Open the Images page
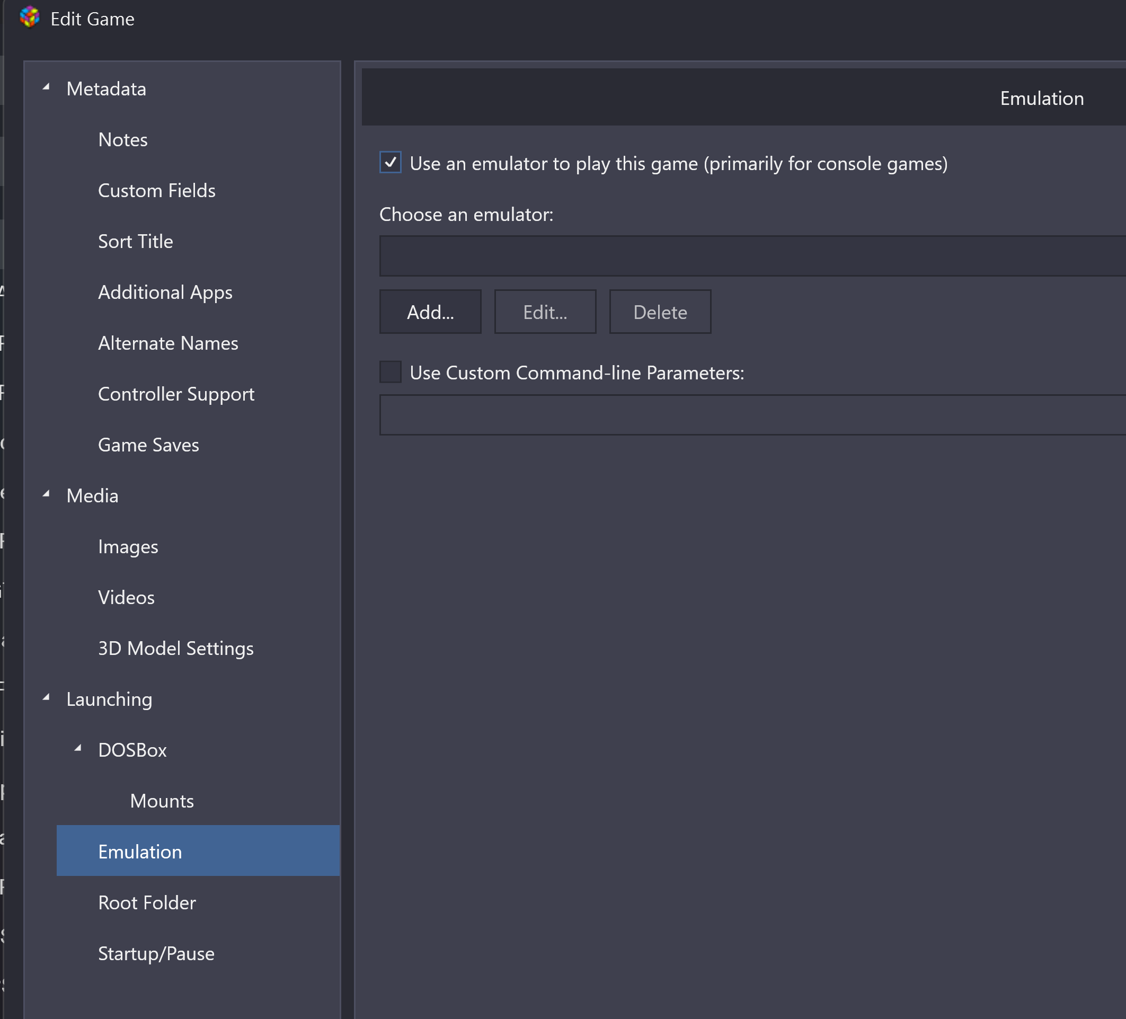 point(128,546)
